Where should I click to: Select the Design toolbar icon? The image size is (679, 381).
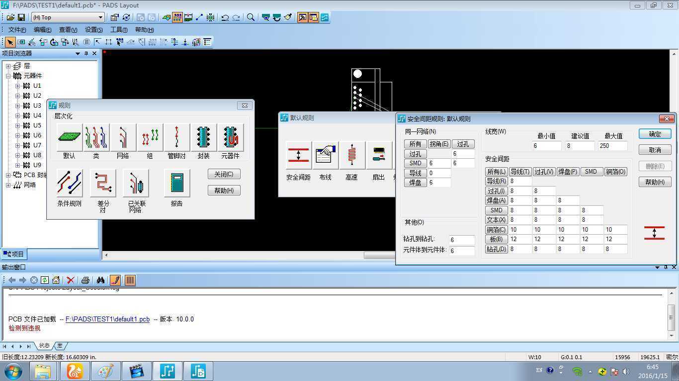pyautogui.click(x=177, y=17)
